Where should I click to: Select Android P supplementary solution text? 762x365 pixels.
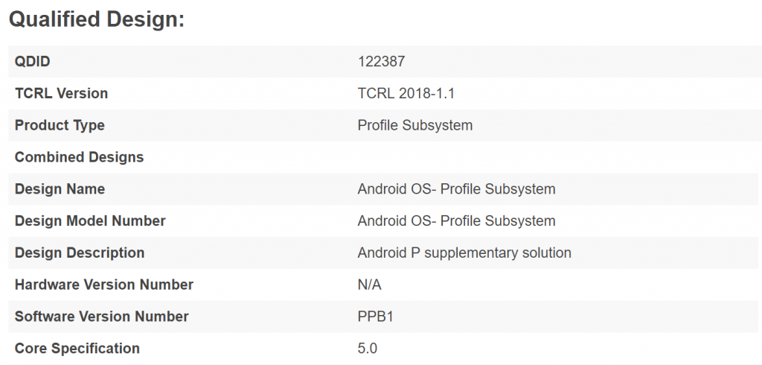(464, 253)
